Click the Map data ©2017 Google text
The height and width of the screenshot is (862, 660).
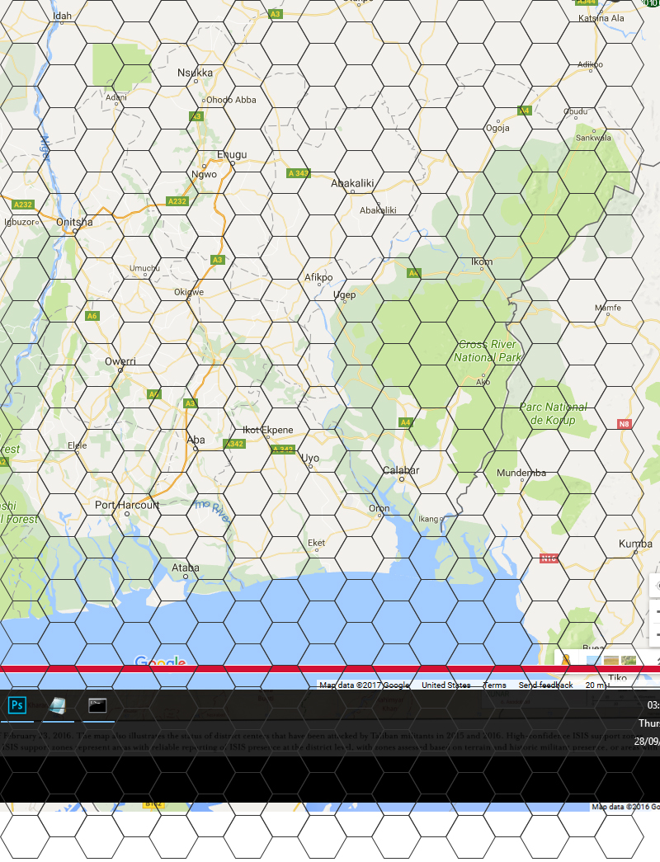coord(365,685)
